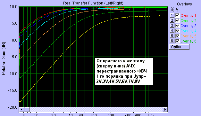Click the horizontal scrollbar left arrow
201x116 pixels.
coord(21,110)
